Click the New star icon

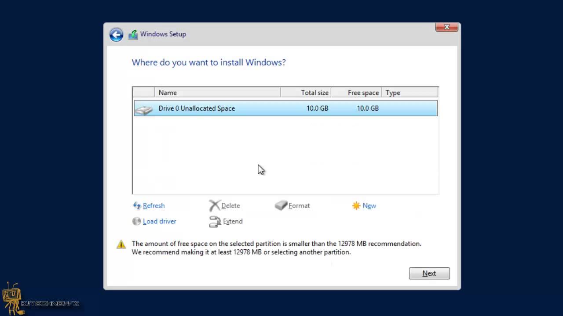(x=356, y=205)
